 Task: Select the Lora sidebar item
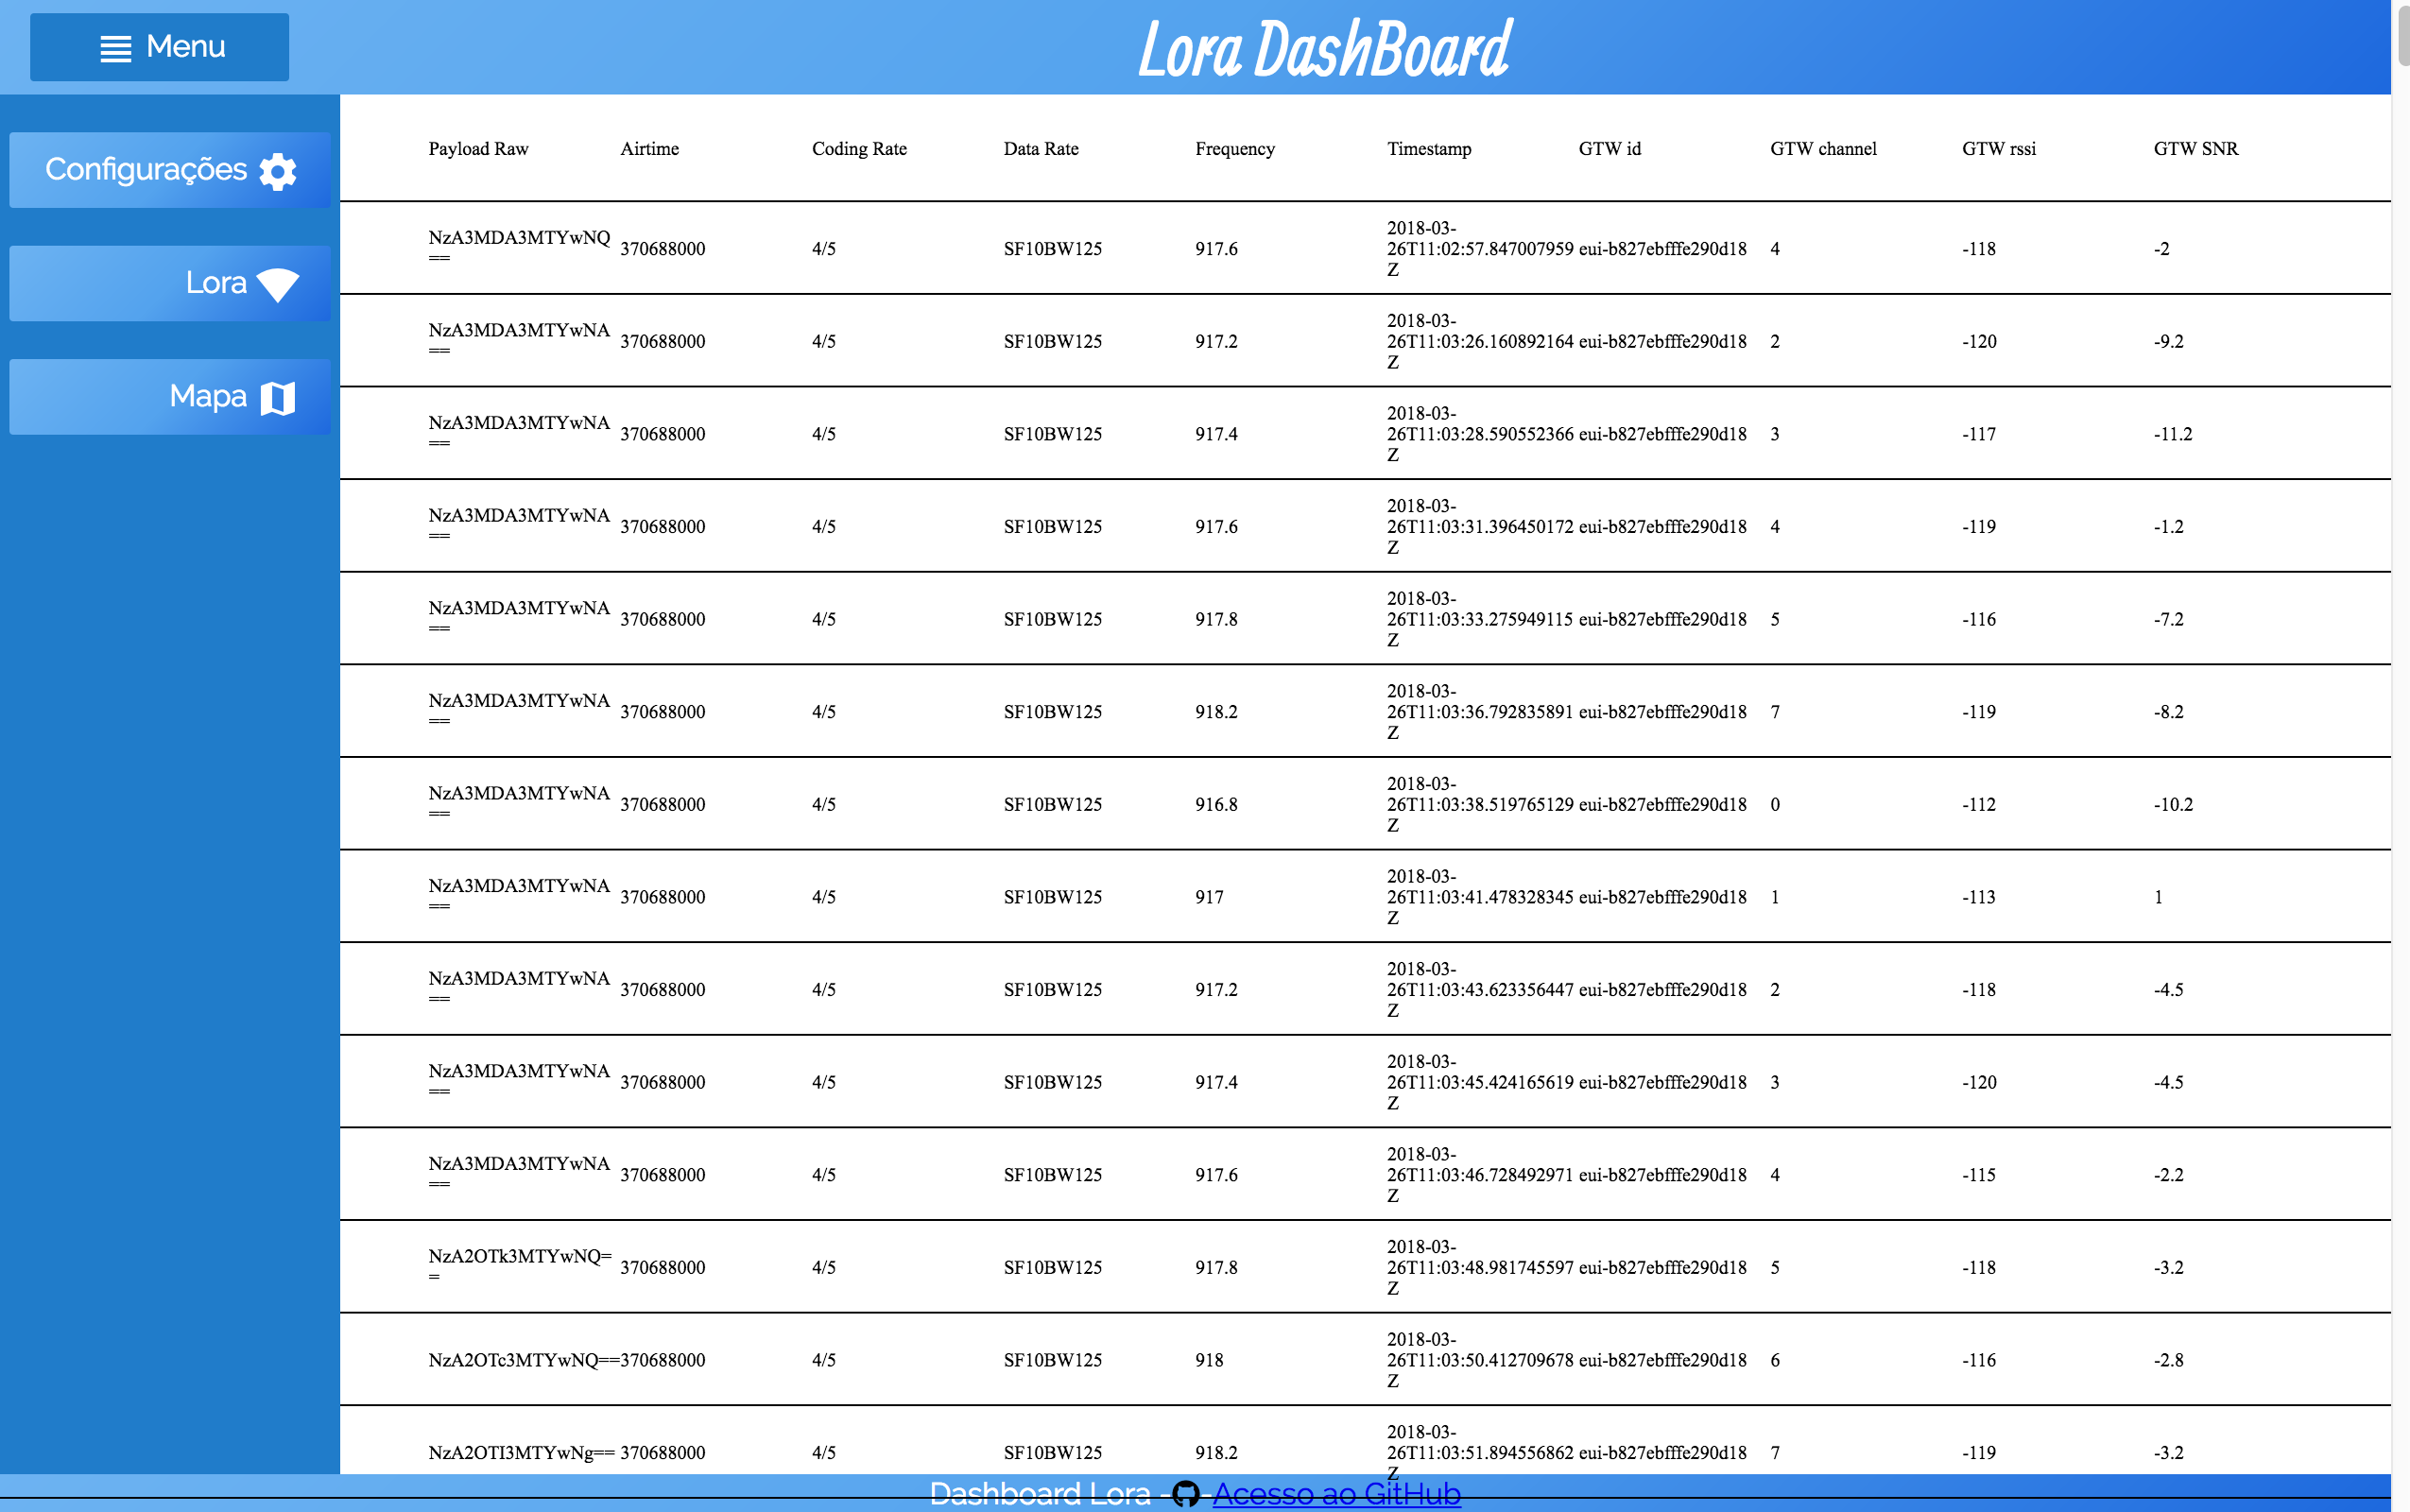169,283
